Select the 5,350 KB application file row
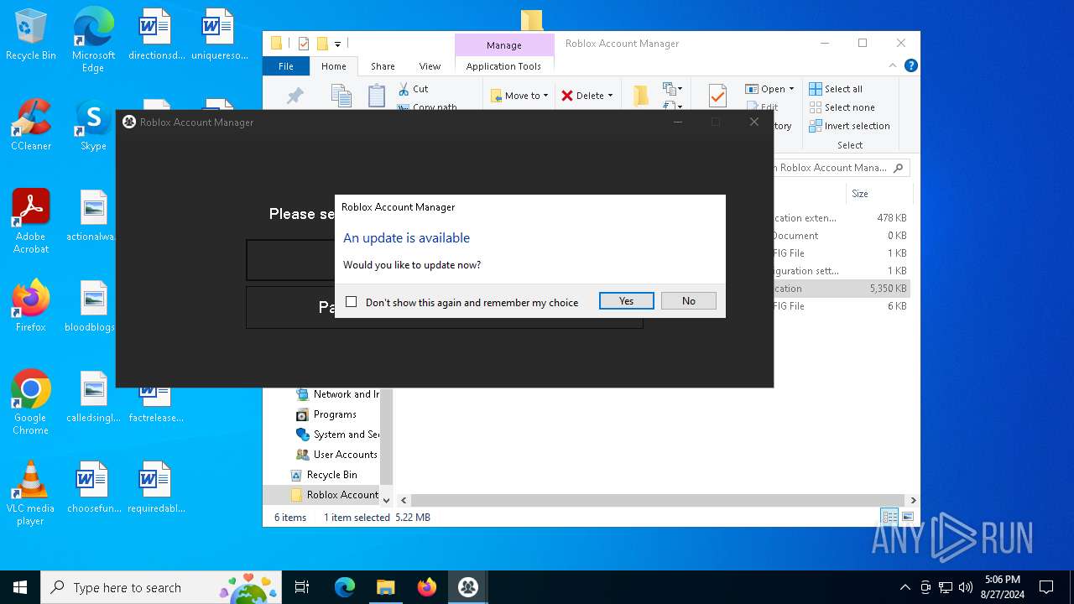Image resolution: width=1074 pixels, height=604 pixels. (x=840, y=289)
